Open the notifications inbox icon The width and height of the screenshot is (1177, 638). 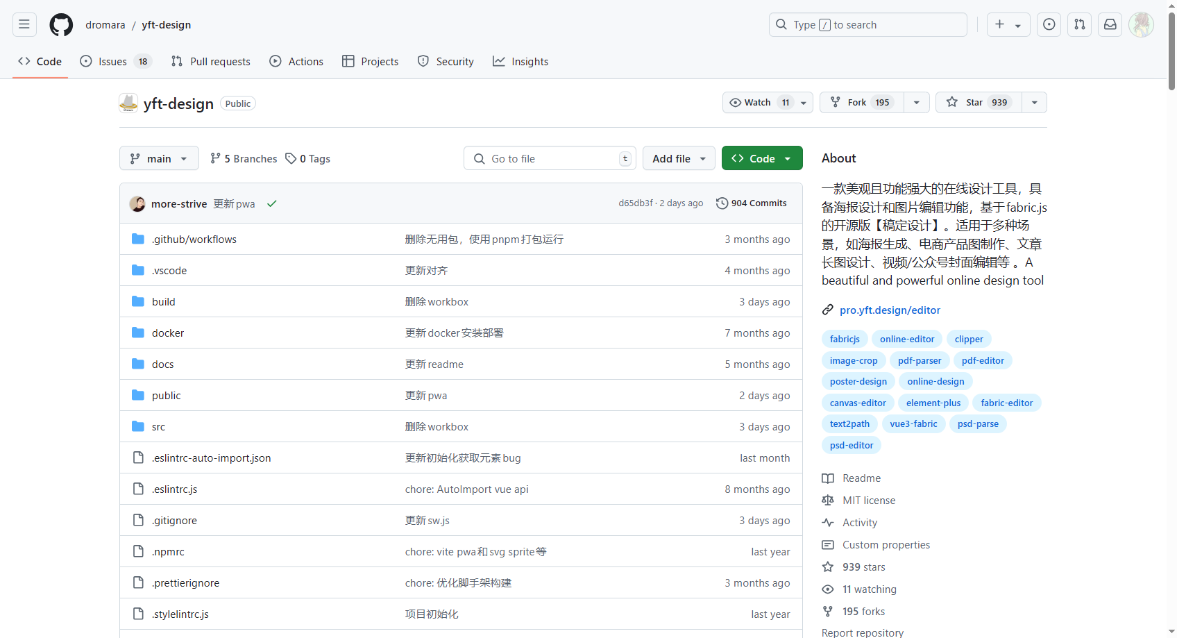tap(1110, 24)
